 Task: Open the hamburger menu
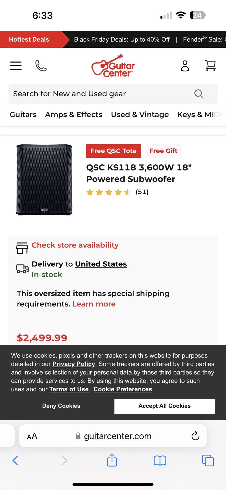coord(16,66)
